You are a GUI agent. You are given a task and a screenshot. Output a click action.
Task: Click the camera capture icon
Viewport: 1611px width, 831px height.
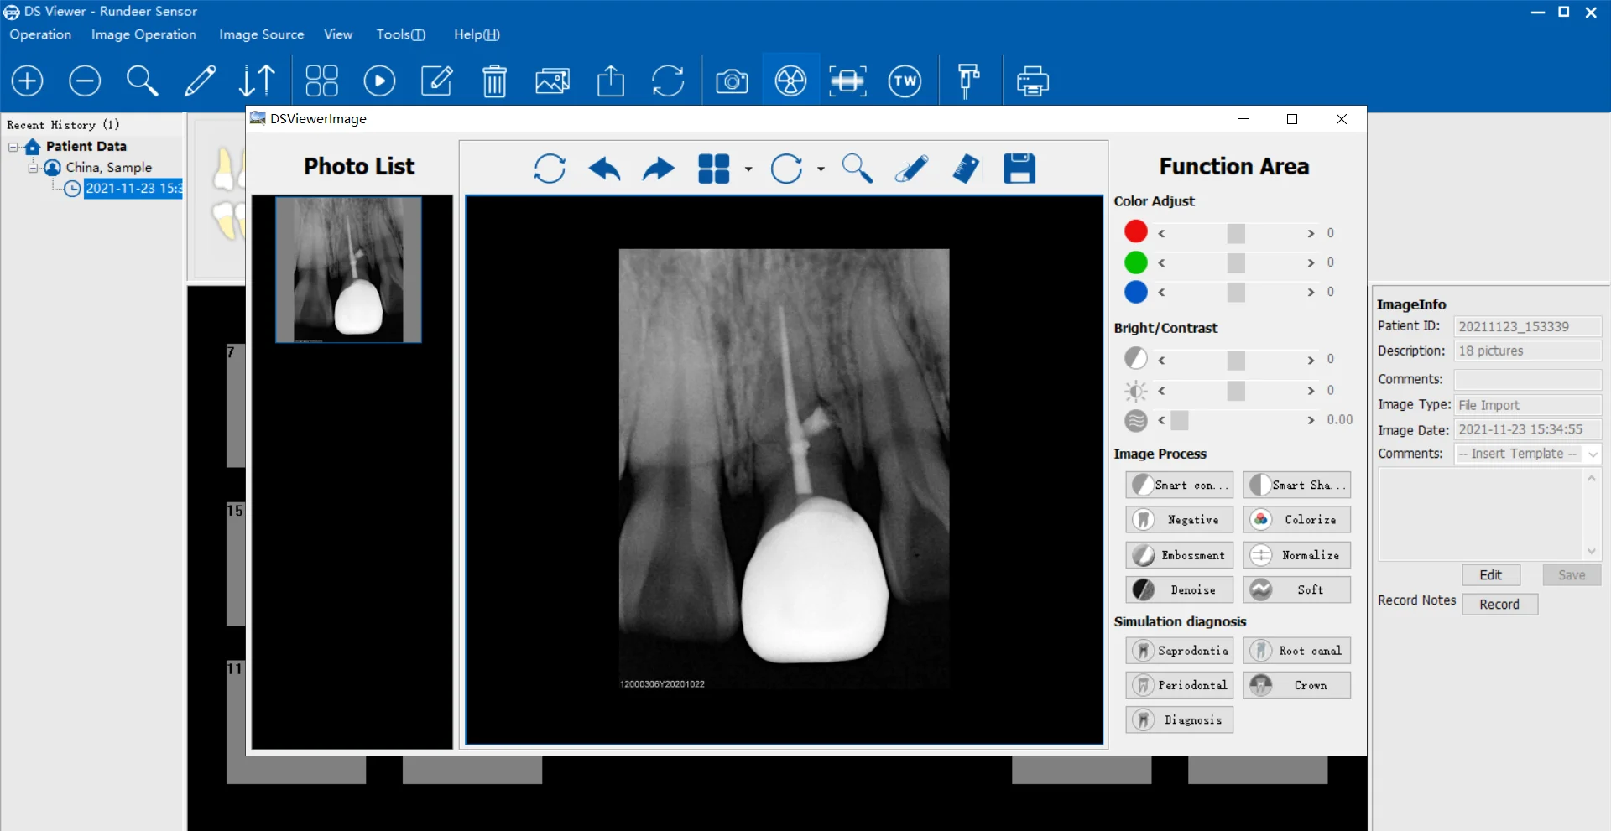pos(732,81)
